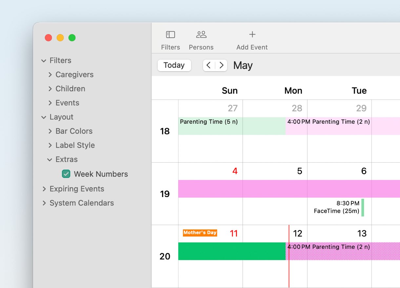Go to previous month arrow

click(209, 65)
